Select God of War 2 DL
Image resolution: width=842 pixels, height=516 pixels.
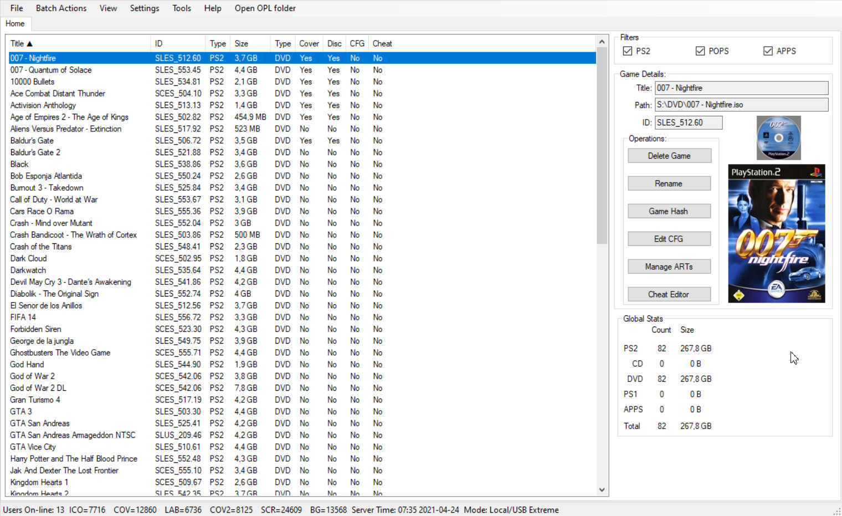[x=302, y=388]
